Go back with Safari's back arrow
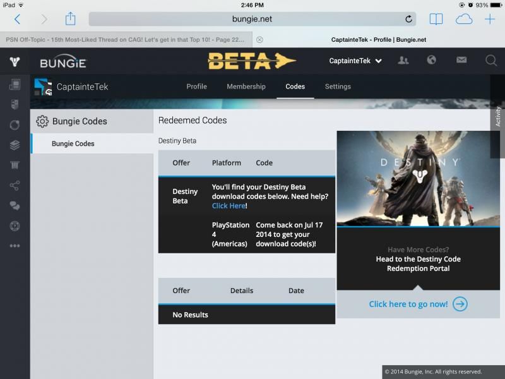This screenshot has height=379, width=505. pos(18,19)
